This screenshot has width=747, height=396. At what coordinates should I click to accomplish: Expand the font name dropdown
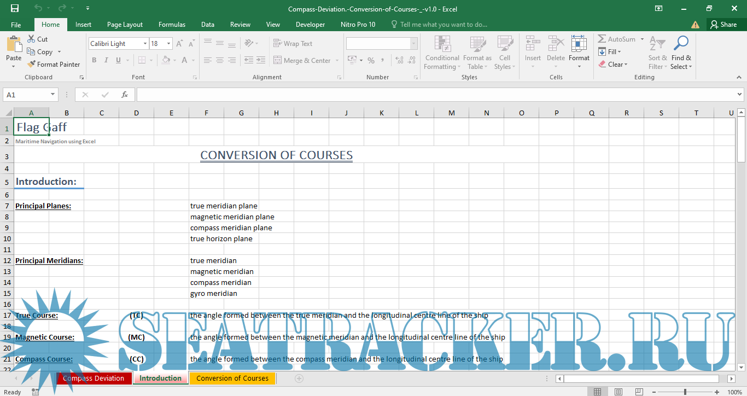coord(145,44)
